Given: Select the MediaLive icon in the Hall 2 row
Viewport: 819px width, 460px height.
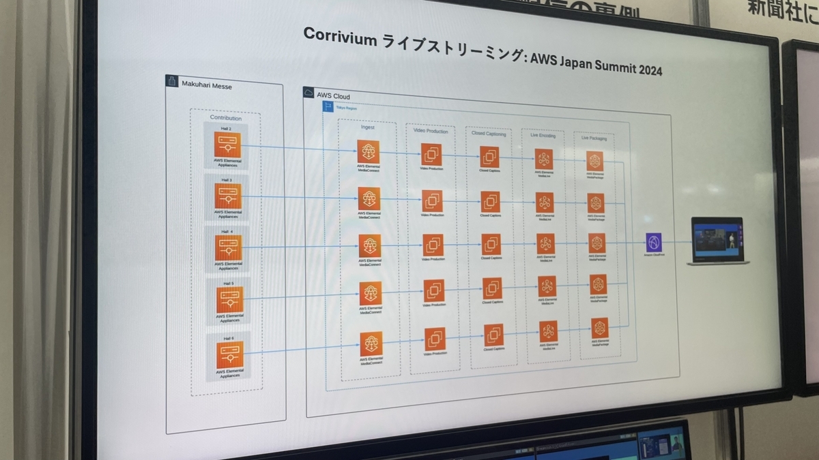Looking at the screenshot, I should click(544, 159).
